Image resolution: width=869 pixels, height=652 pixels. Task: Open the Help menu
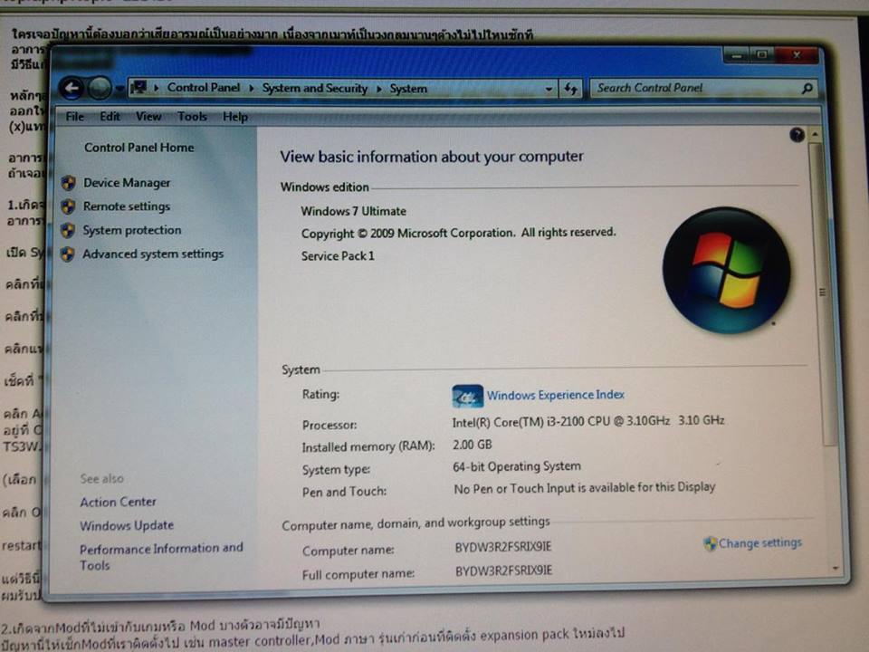click(x=235, y=117)
